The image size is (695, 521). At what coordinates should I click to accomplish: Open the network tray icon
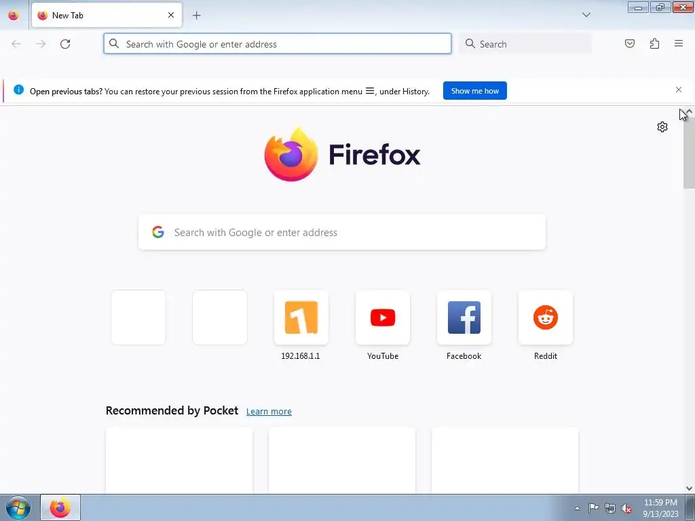pos(610,508)
